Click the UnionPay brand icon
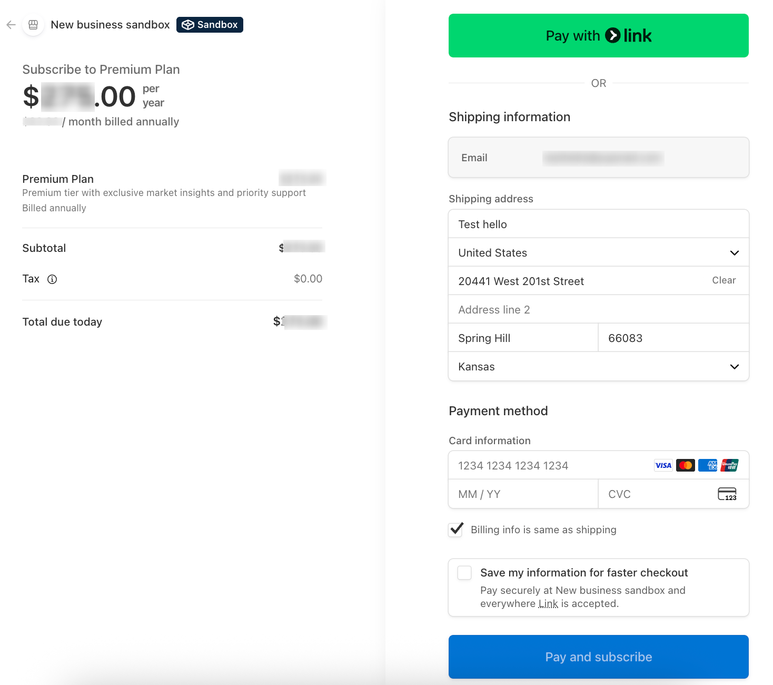 (729, 465)
